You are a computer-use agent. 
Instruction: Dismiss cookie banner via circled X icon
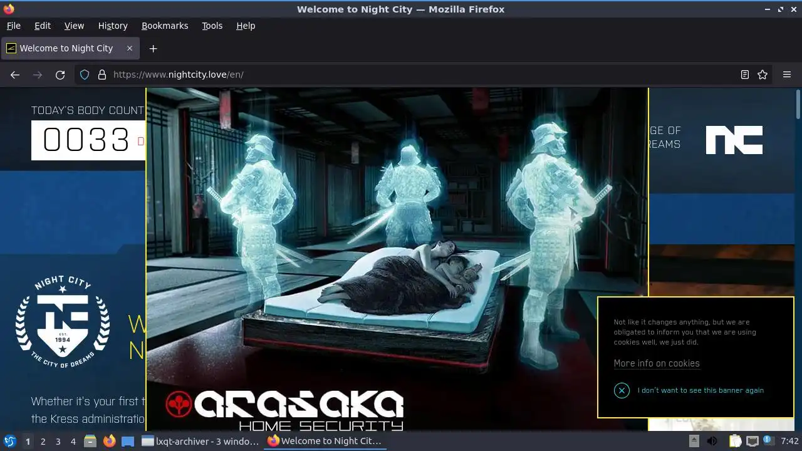coord(622,390)
